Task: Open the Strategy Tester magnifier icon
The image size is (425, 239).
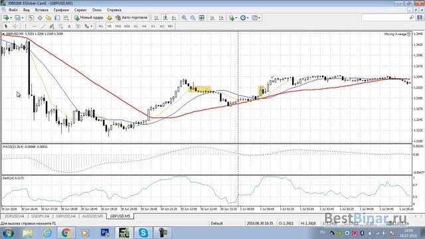Action: point(66,18)
